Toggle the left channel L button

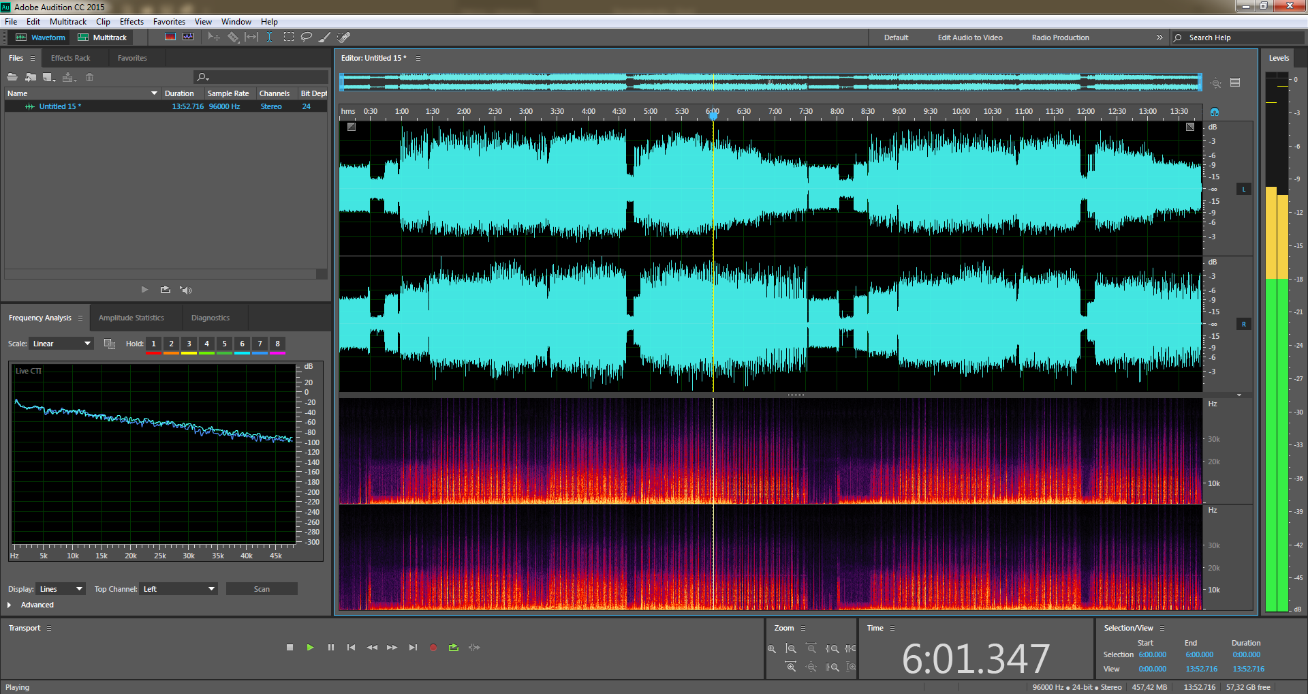coord(1243,190)
